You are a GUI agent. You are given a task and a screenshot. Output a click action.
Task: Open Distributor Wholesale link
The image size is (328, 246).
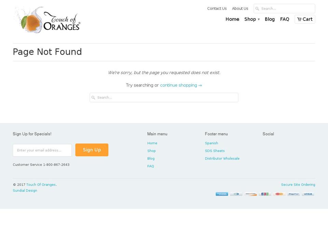click(x=222, y=159)
